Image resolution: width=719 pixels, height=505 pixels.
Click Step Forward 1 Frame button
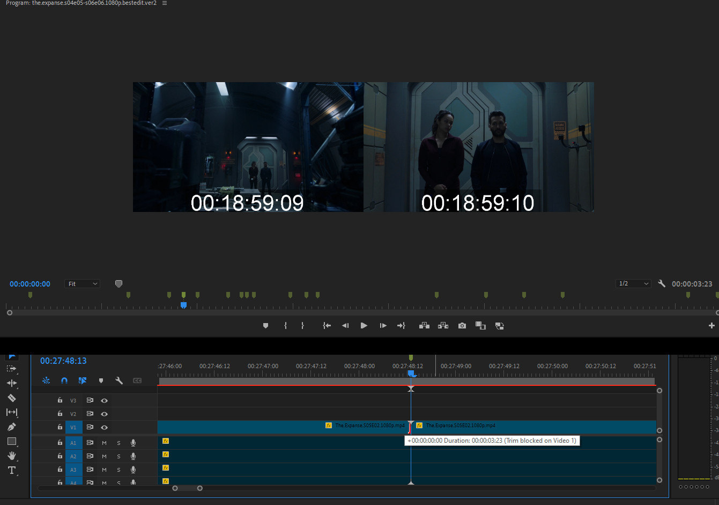click(383, 326)
